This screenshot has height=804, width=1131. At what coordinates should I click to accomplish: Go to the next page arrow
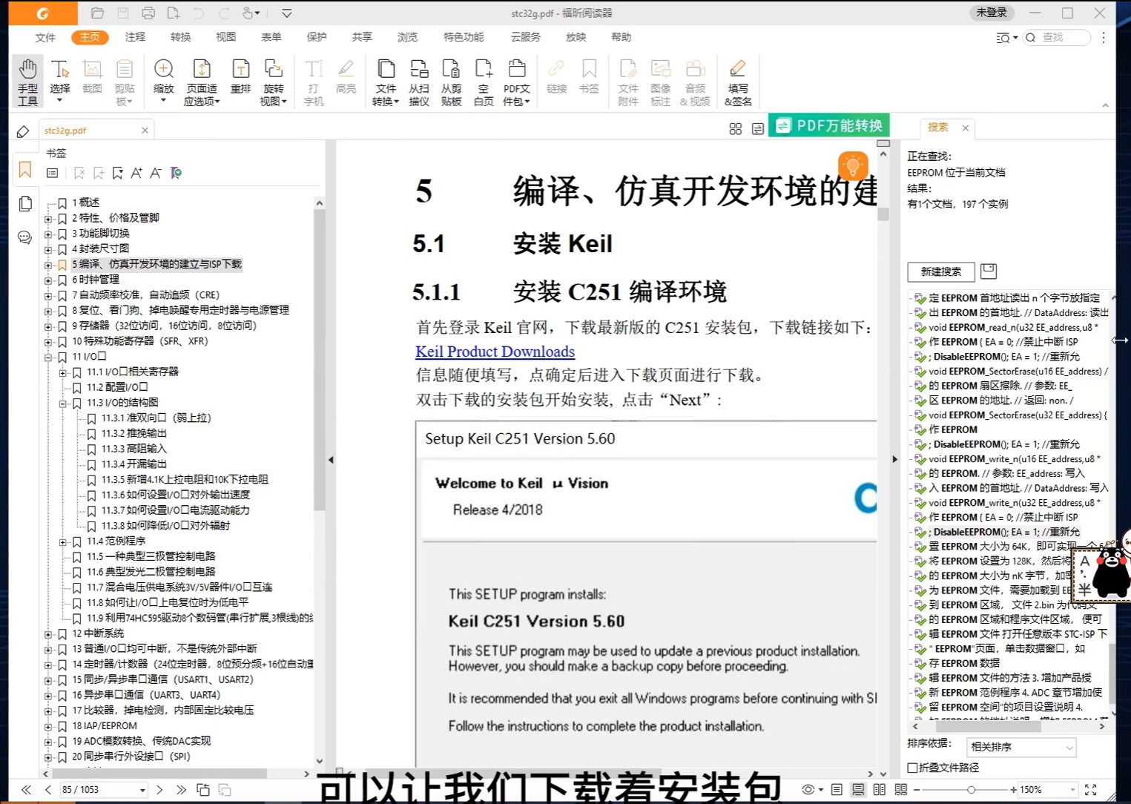[x=159, y=790]
